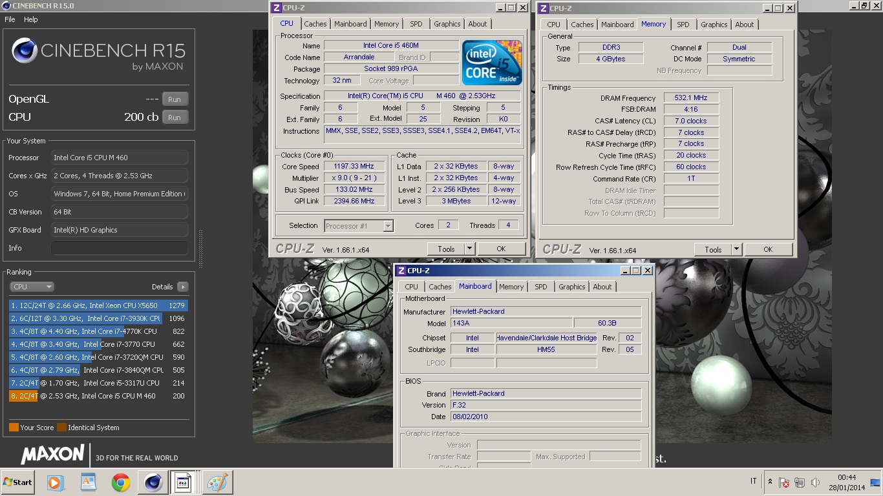Viewport: 883px width, 496px height.
Task: Run the OpenGL benchmark
Action: pos(175,99)
